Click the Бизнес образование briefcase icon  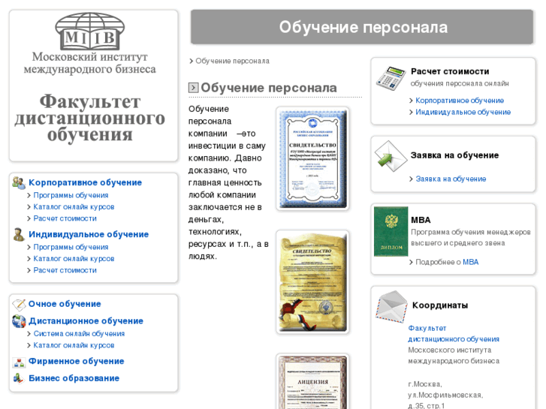coord(19,378)
